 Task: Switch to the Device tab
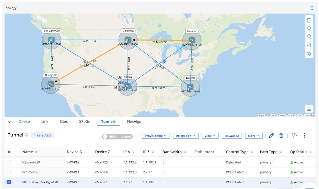coord(24,122)
